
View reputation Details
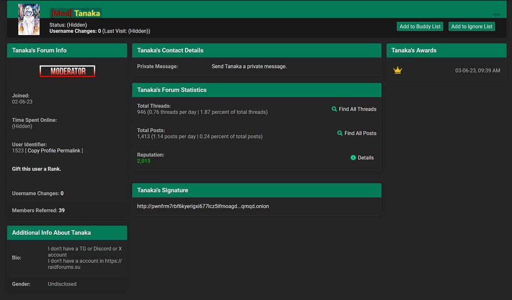pos(366,158)
